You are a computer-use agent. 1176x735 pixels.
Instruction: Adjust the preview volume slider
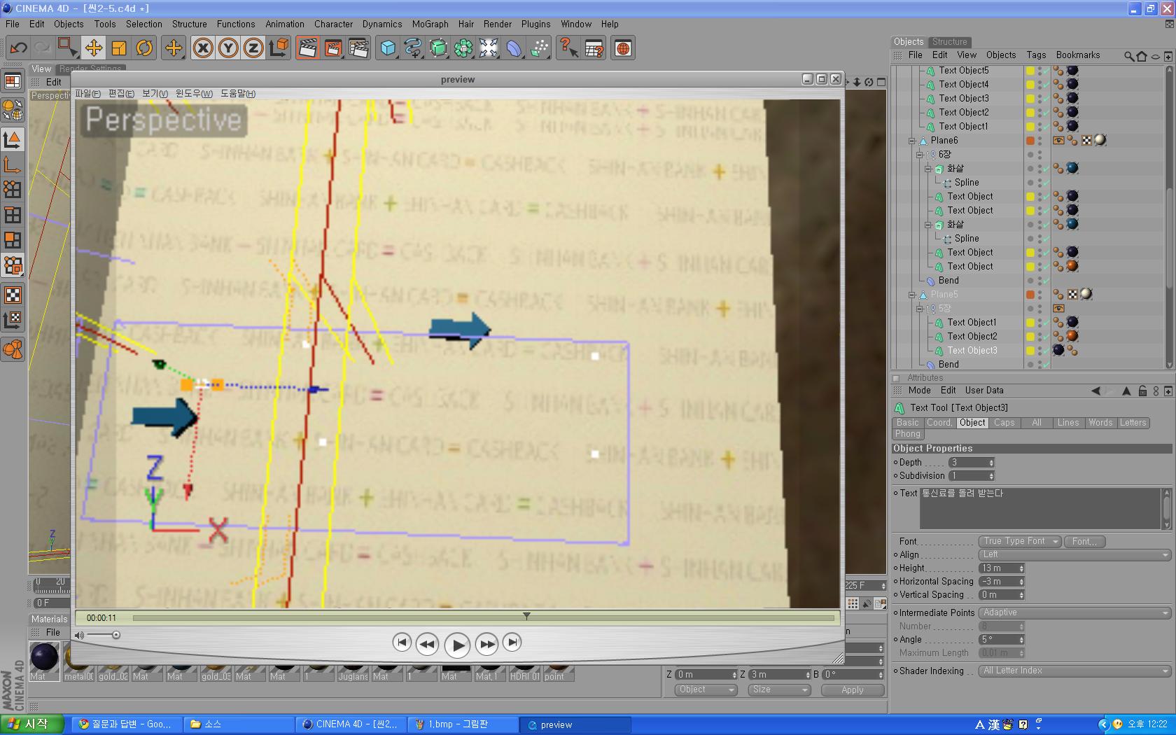102,635
